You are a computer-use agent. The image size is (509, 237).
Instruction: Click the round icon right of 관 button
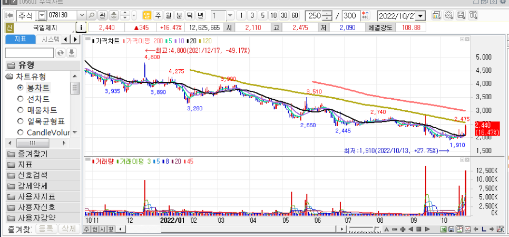pos(114,15)
